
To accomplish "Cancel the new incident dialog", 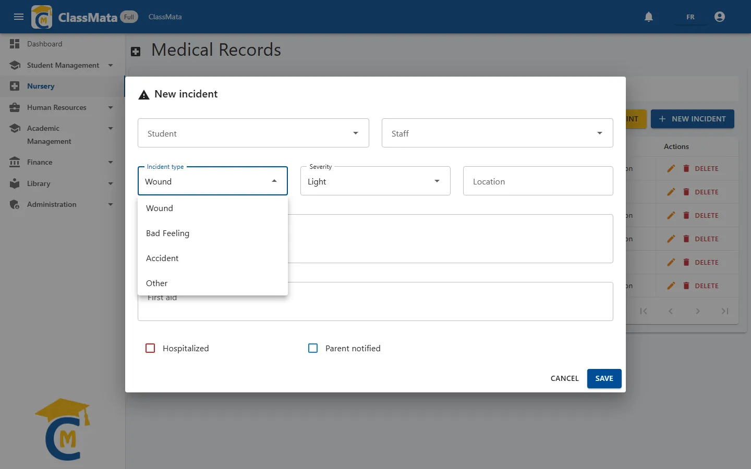I will [564, 378].
